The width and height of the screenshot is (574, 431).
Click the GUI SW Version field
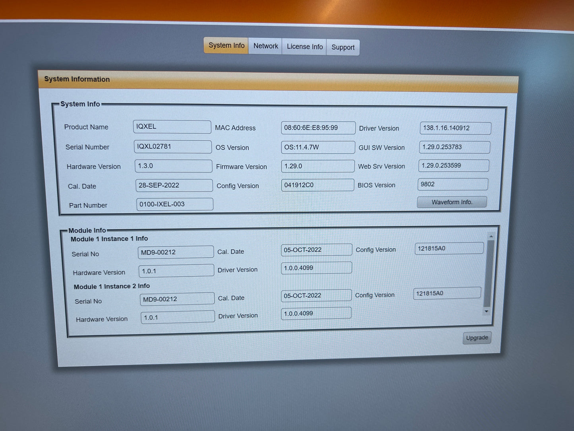pyautogui.click(x=454, y=147)
